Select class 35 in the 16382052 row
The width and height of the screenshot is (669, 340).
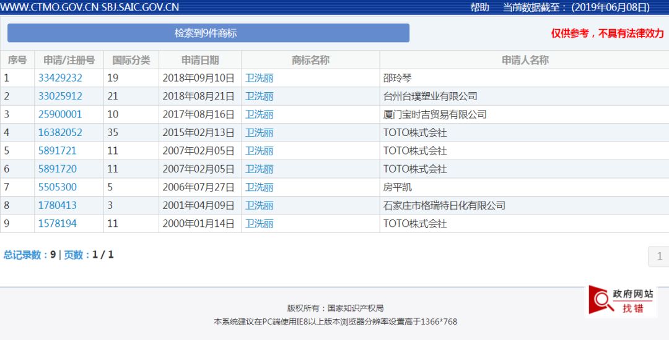(113, 132)
